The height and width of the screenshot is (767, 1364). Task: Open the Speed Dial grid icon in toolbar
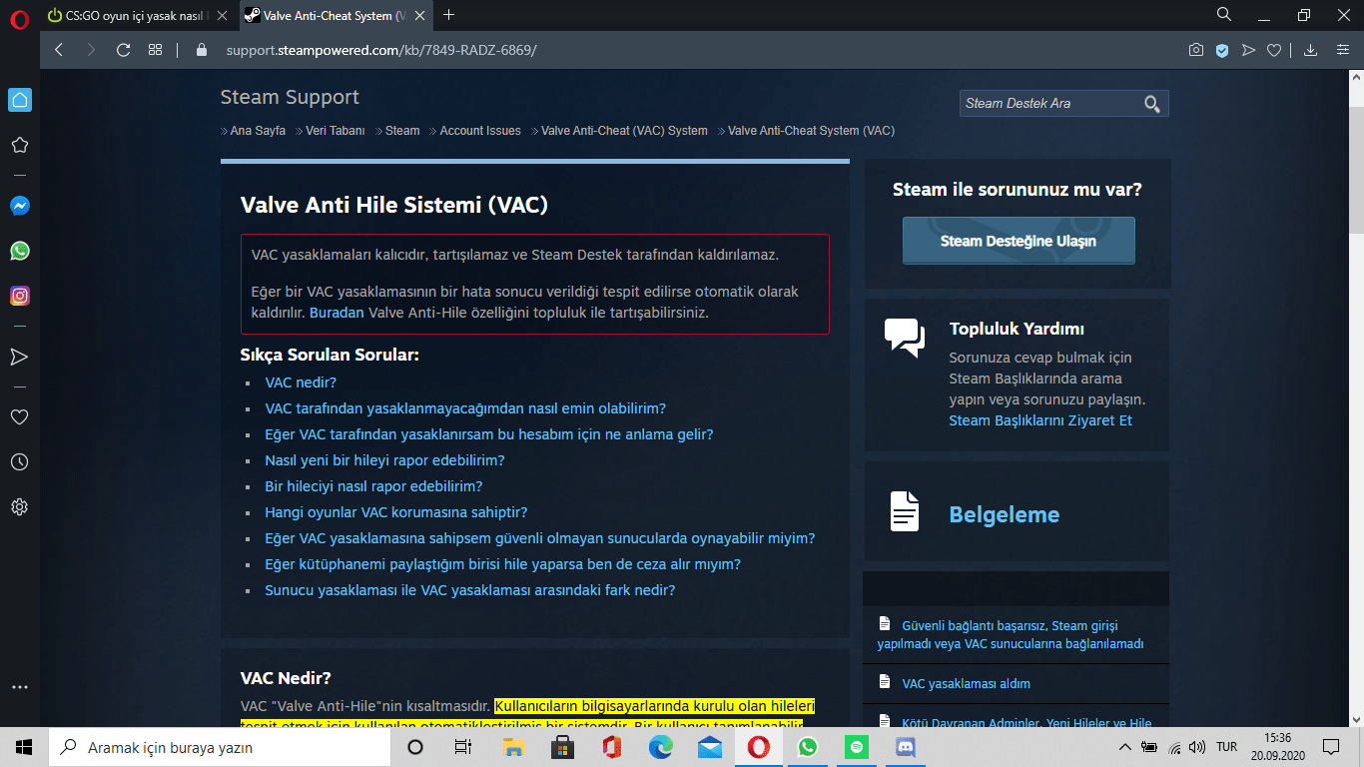155,50
